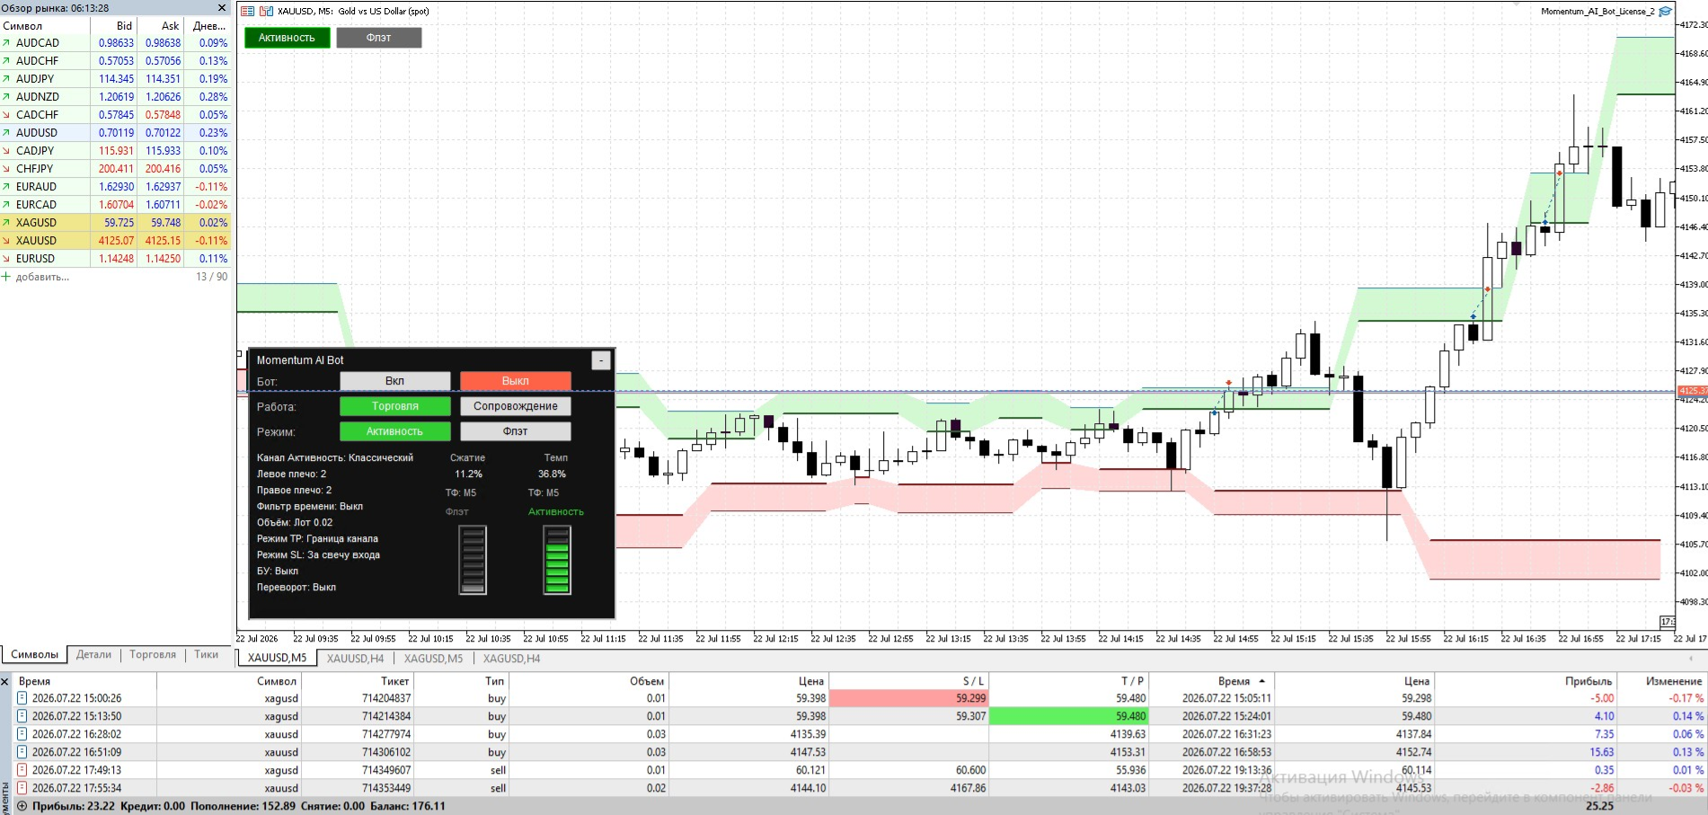This screenshot has height=815, width=1708.
Task: Click the plus icon to add a symbol
Action: [x=7, y=277]
